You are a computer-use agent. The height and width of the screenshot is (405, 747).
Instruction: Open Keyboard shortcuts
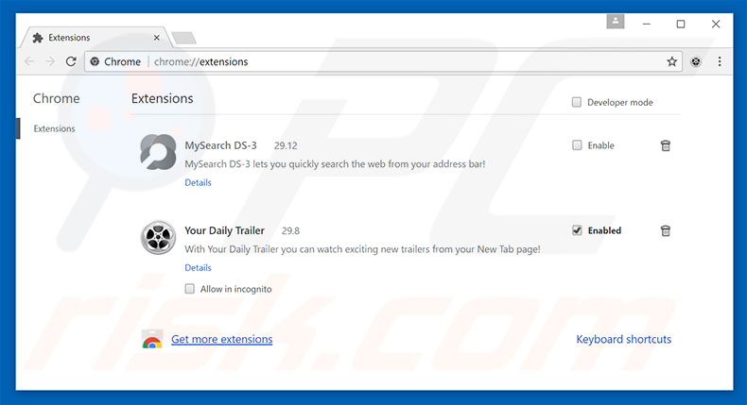[624, 339]
